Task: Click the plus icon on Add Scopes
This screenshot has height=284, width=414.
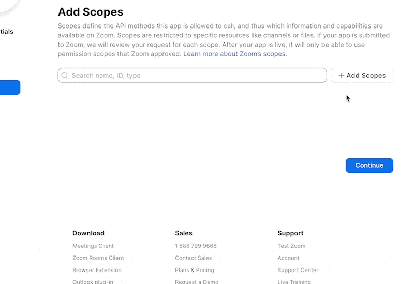Action: [x=341, y=76]
